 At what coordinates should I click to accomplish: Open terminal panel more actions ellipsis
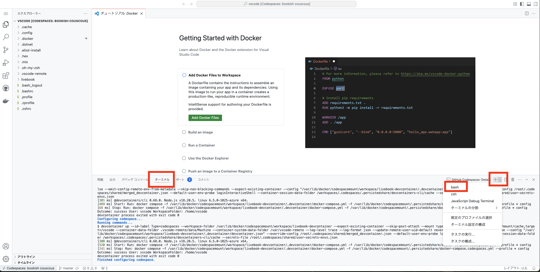pos(520,180)
